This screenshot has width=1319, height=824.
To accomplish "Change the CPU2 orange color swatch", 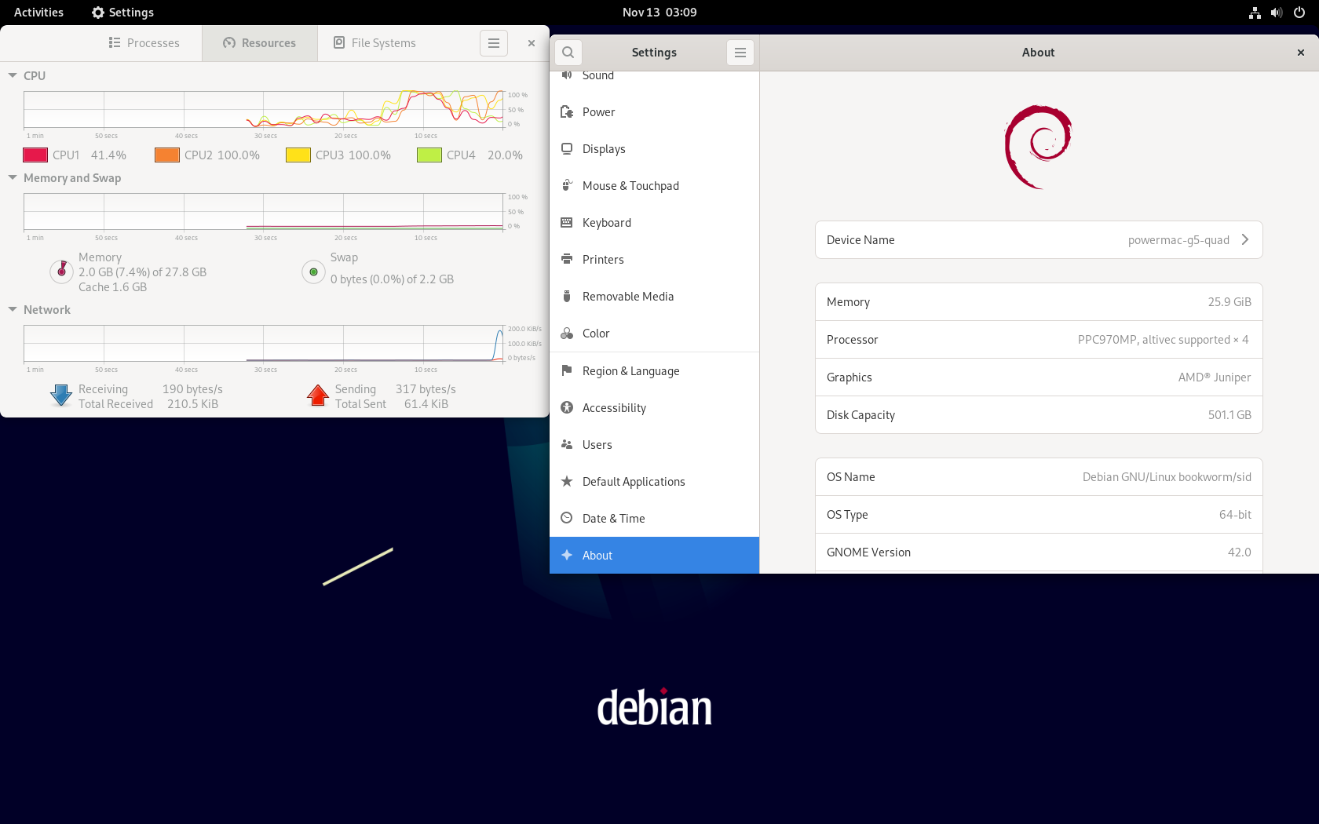I will 167,155.
